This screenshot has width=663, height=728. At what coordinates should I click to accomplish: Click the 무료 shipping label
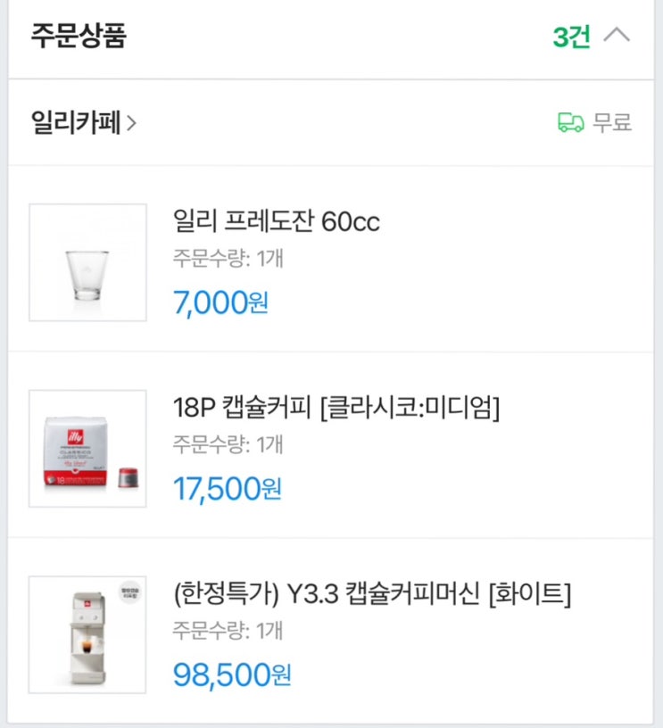[x=613, y=122]
